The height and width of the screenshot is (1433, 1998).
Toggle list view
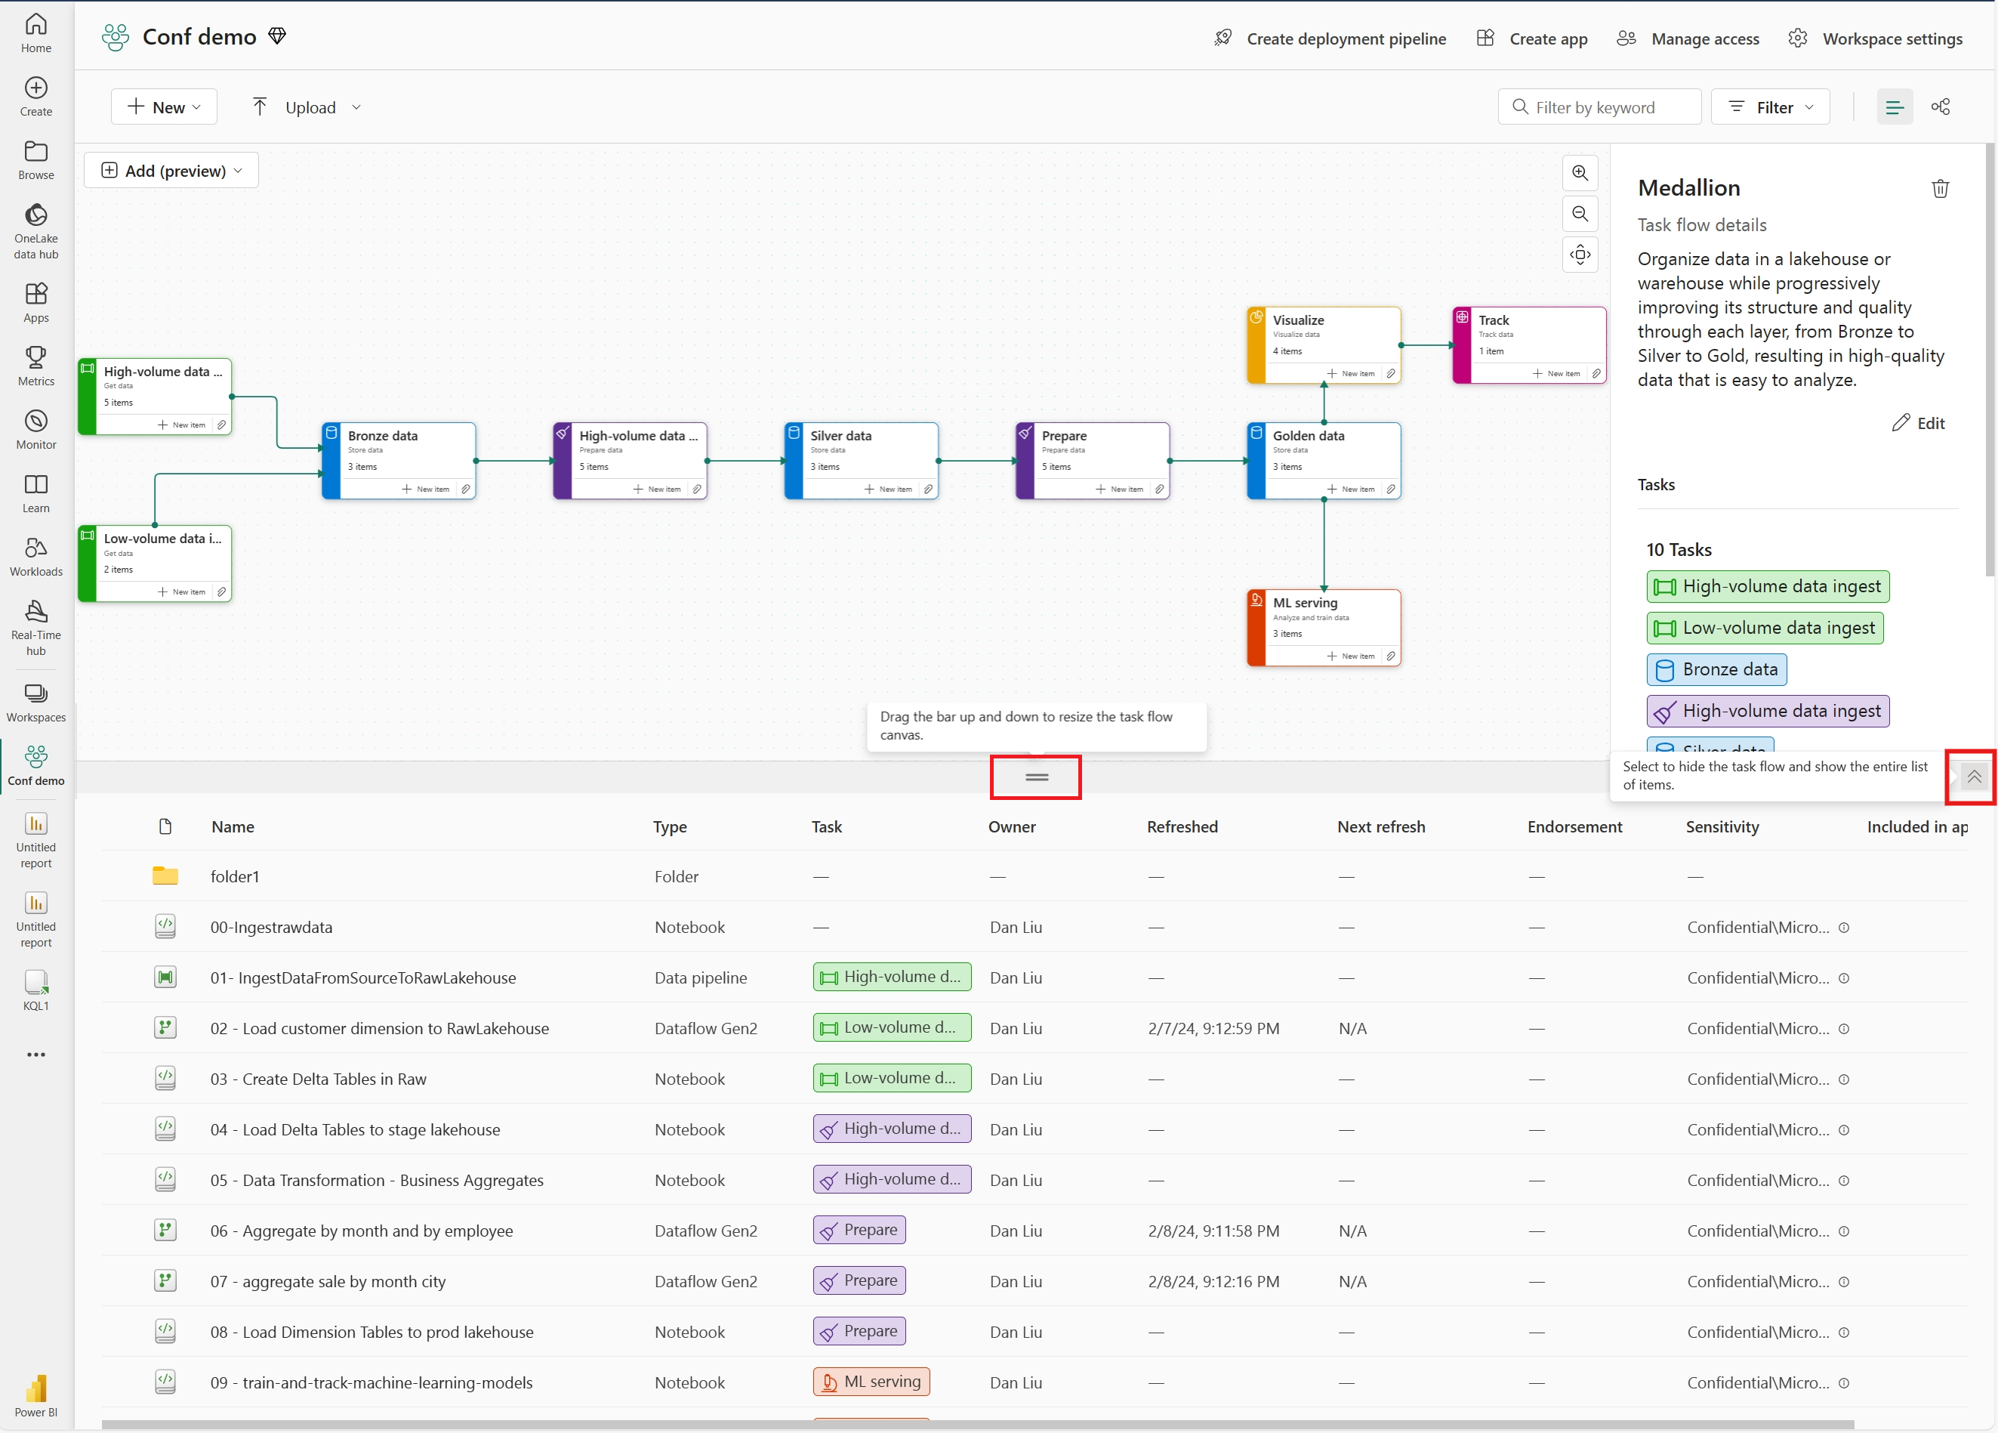[x=1894, y=107]
